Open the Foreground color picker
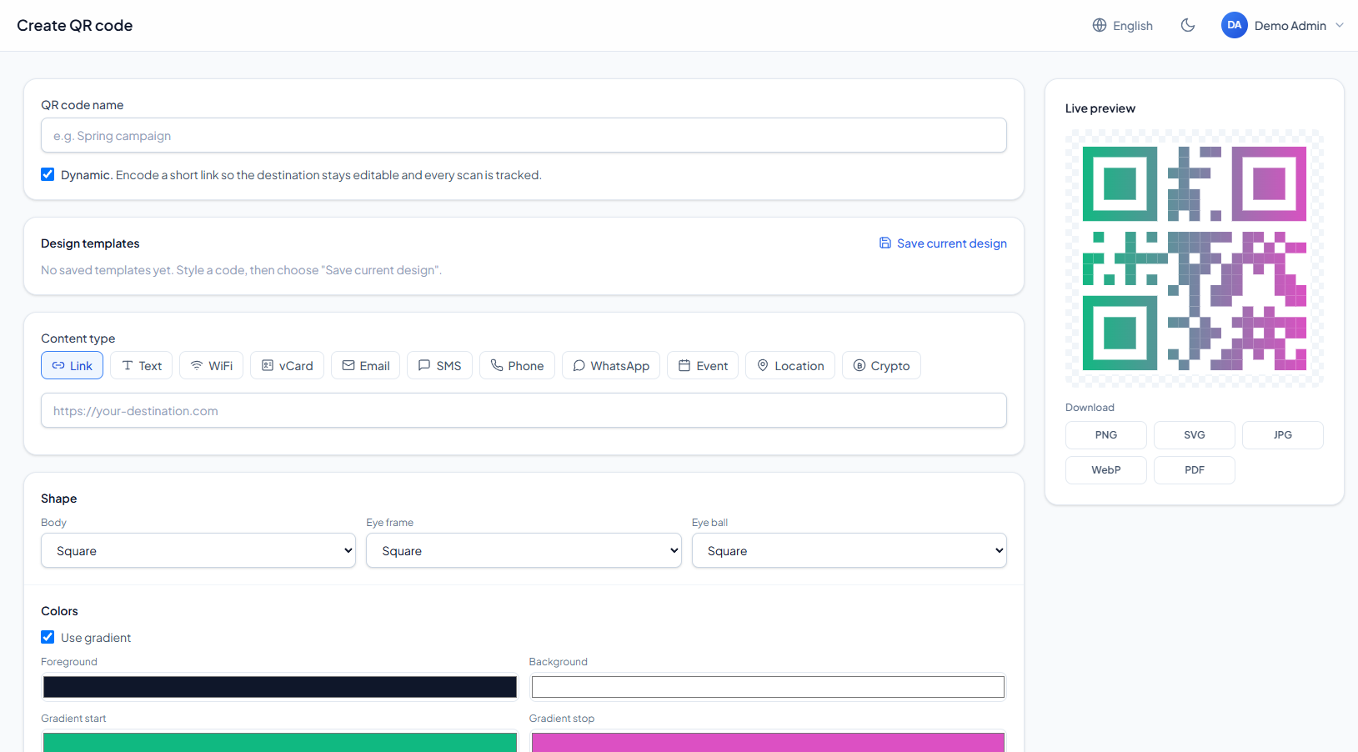The width and height of the screenshot is (1358, 752). point(280,687)
